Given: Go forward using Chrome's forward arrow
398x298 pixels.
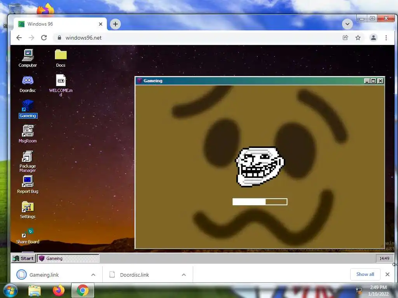Looking at the screenshot, I should coord(31,38).
